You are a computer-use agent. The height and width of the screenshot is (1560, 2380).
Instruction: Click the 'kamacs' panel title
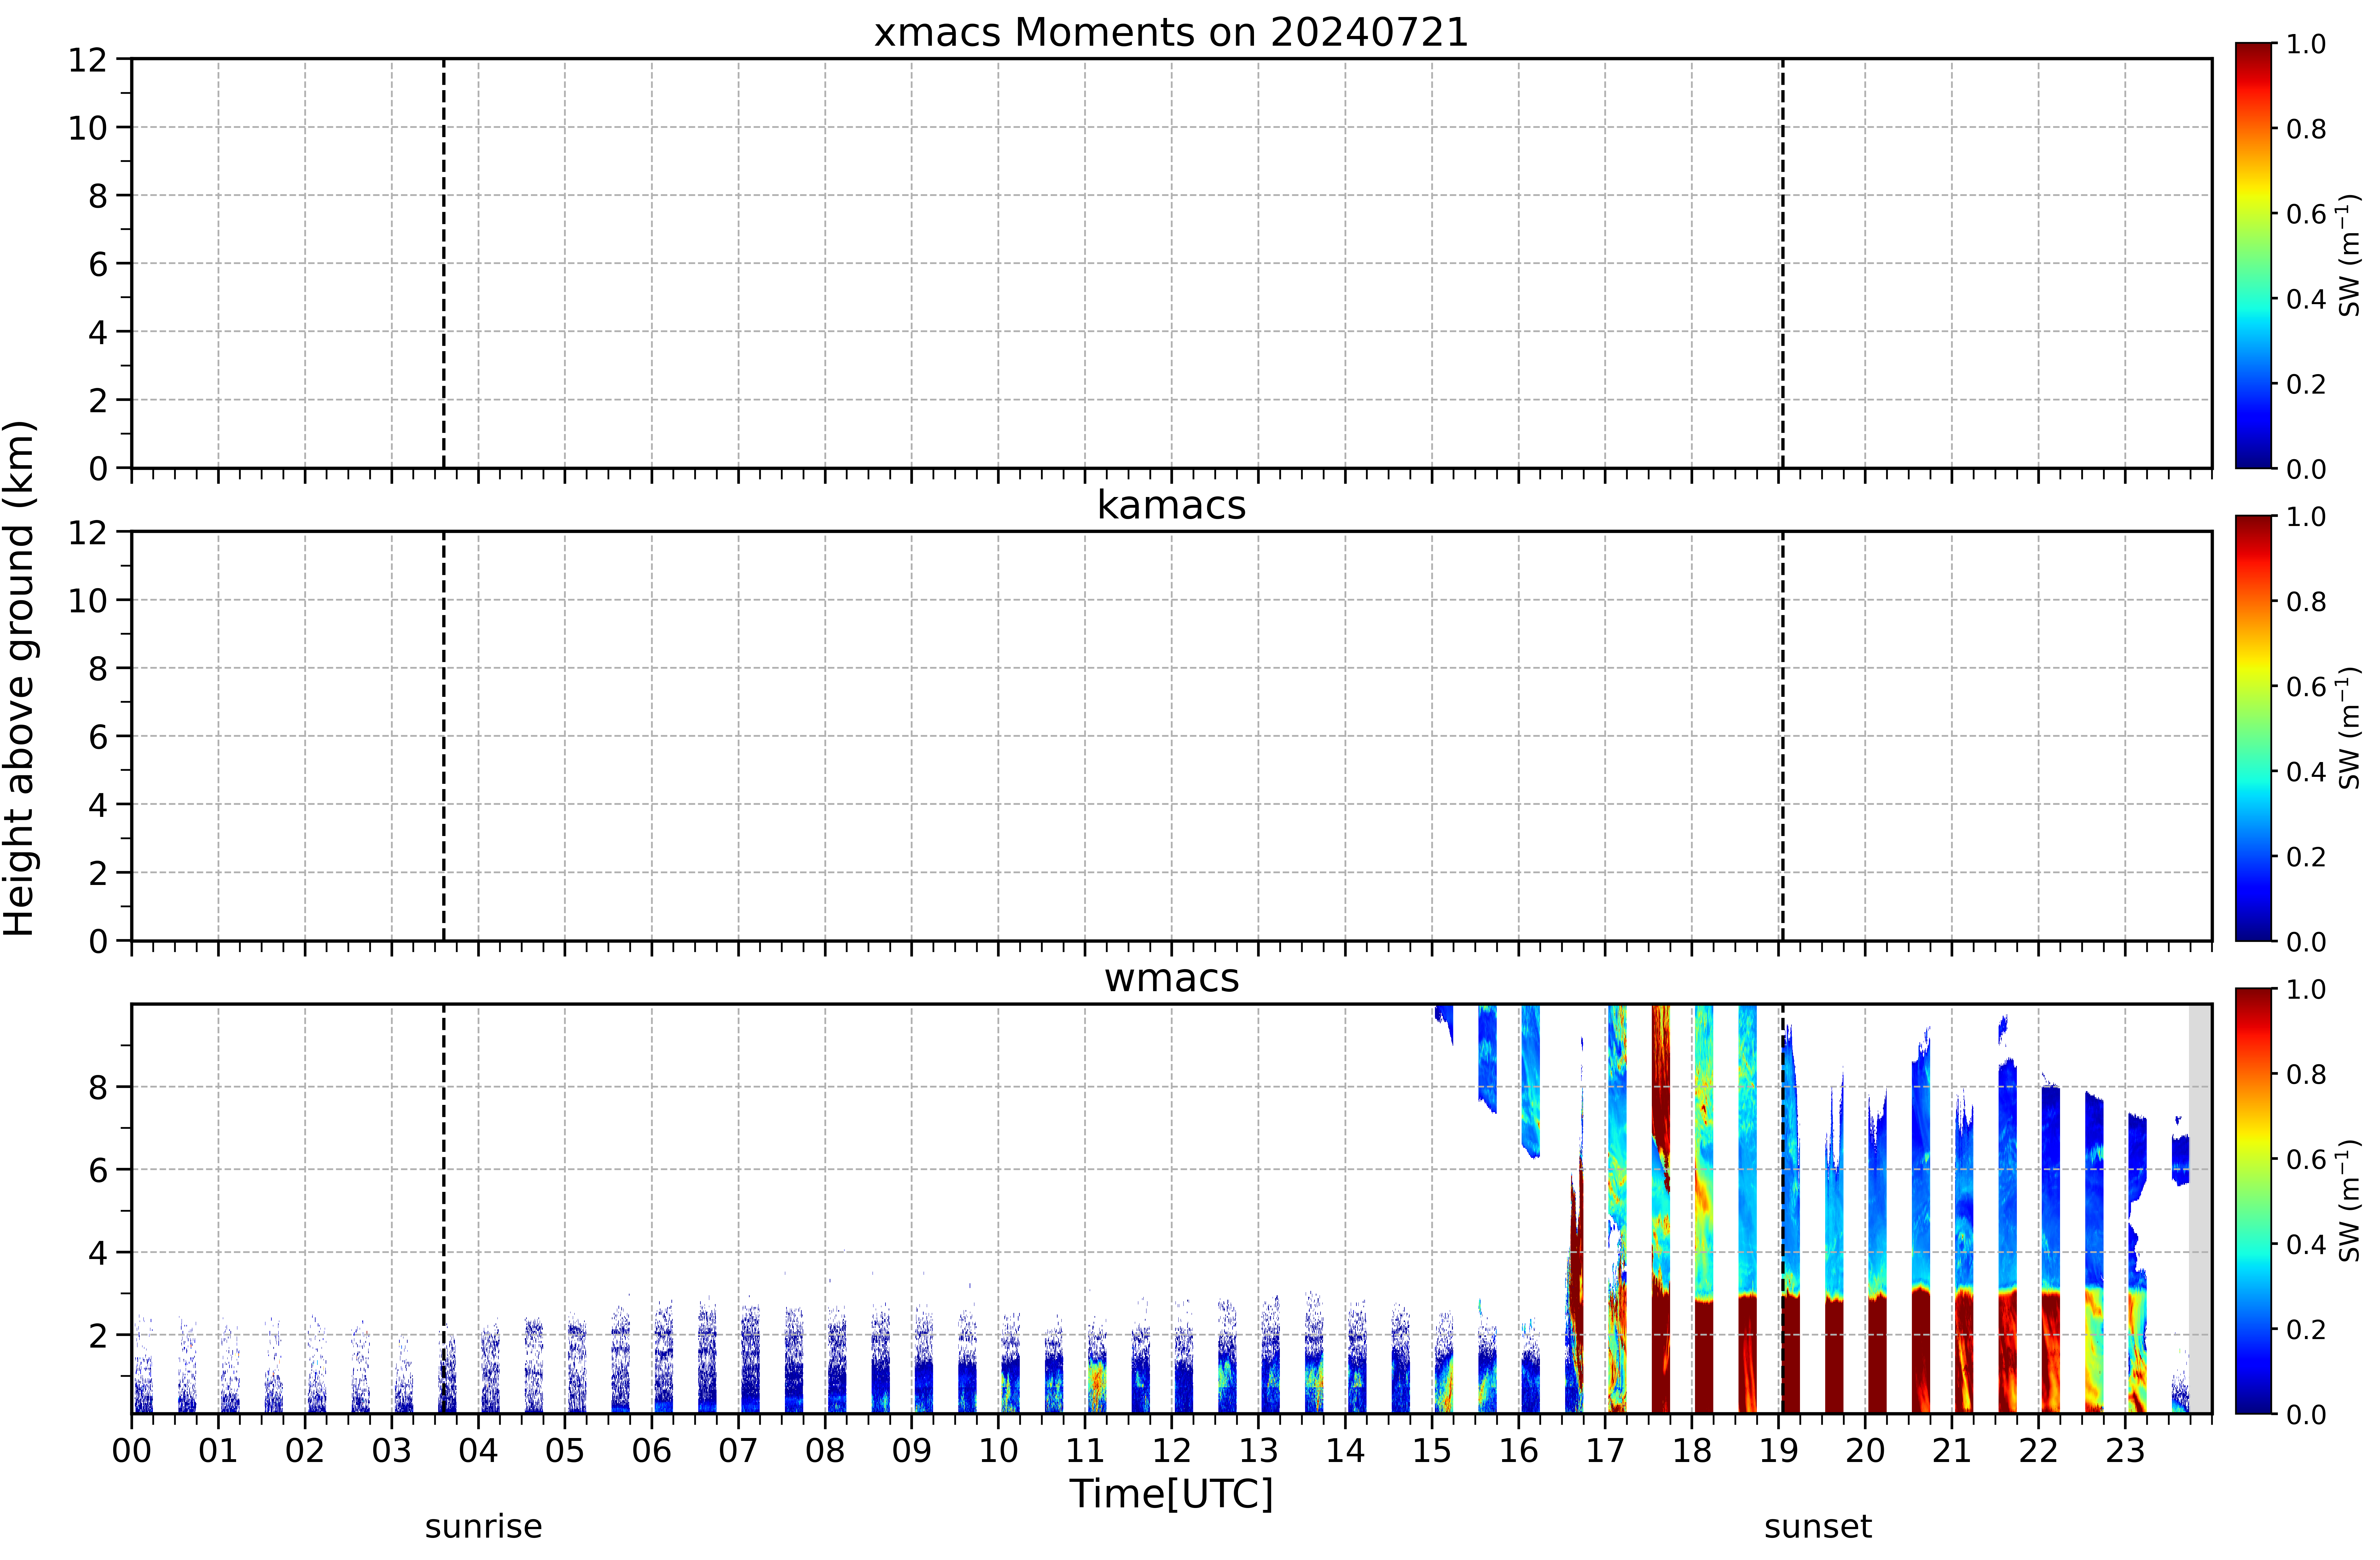coord(1171,505)
